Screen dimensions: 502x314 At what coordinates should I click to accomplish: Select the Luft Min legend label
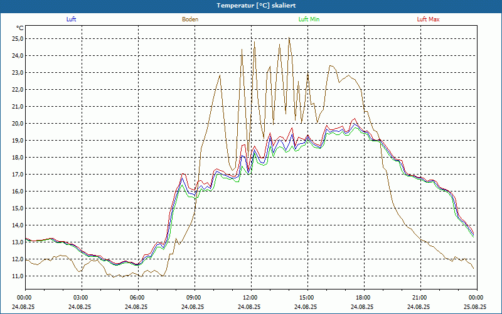click(309, 19)
